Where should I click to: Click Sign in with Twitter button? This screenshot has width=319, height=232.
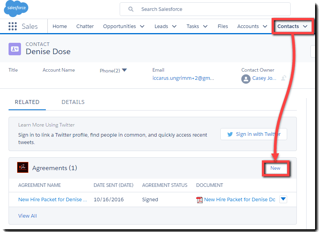[x=254, y=134]
